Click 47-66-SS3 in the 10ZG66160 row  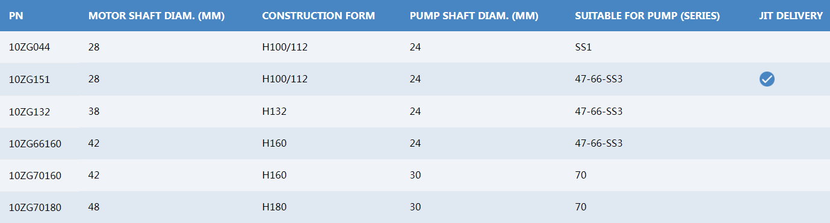(x=598, y=144)
